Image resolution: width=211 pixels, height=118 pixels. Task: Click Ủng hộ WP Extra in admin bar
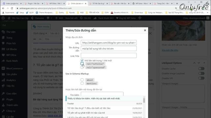point(126,18)
